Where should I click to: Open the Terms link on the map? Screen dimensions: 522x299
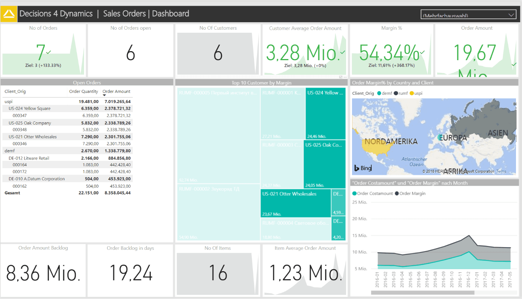pos(501,172)
